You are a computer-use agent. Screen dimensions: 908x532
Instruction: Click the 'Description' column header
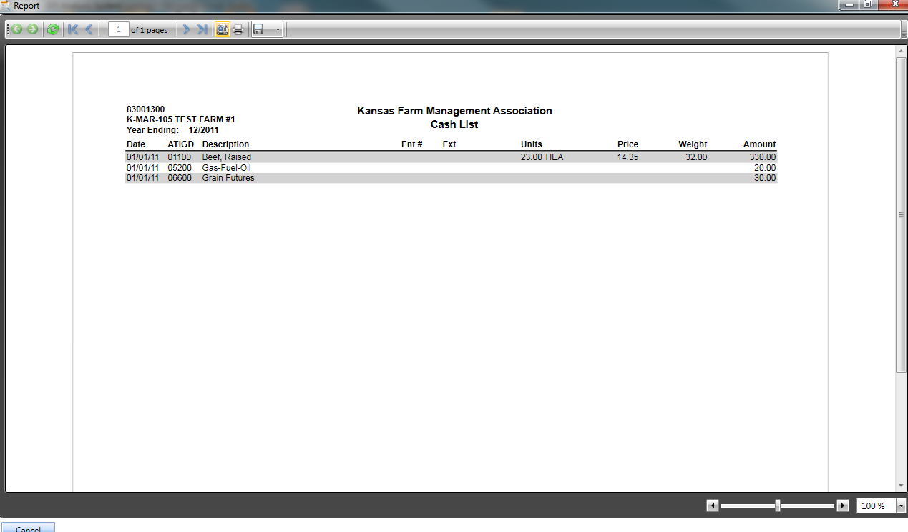(226, 144)
